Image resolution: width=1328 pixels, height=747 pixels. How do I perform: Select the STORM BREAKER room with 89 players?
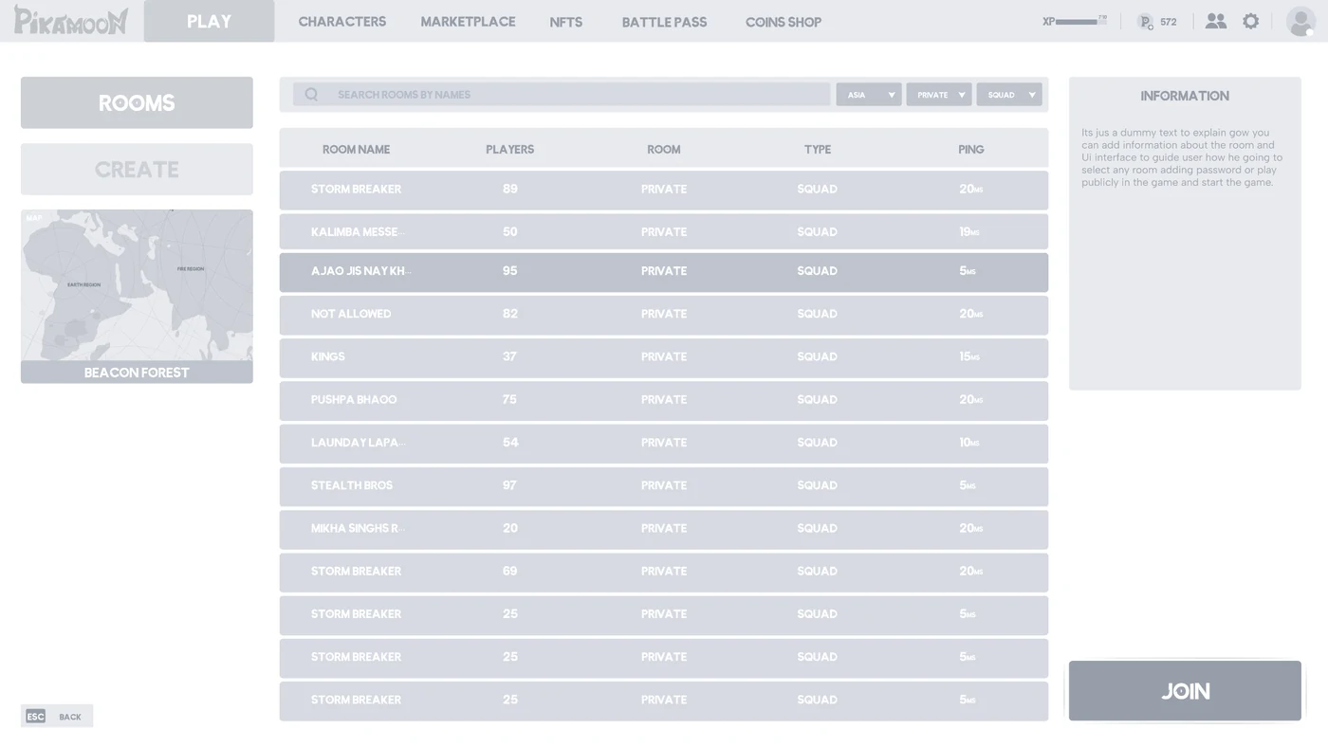pyautogui.click(x=664, y=190)
